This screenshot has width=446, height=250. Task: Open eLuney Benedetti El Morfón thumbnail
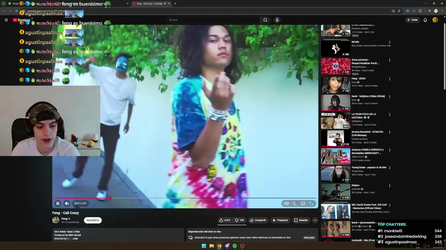[336, 138]
